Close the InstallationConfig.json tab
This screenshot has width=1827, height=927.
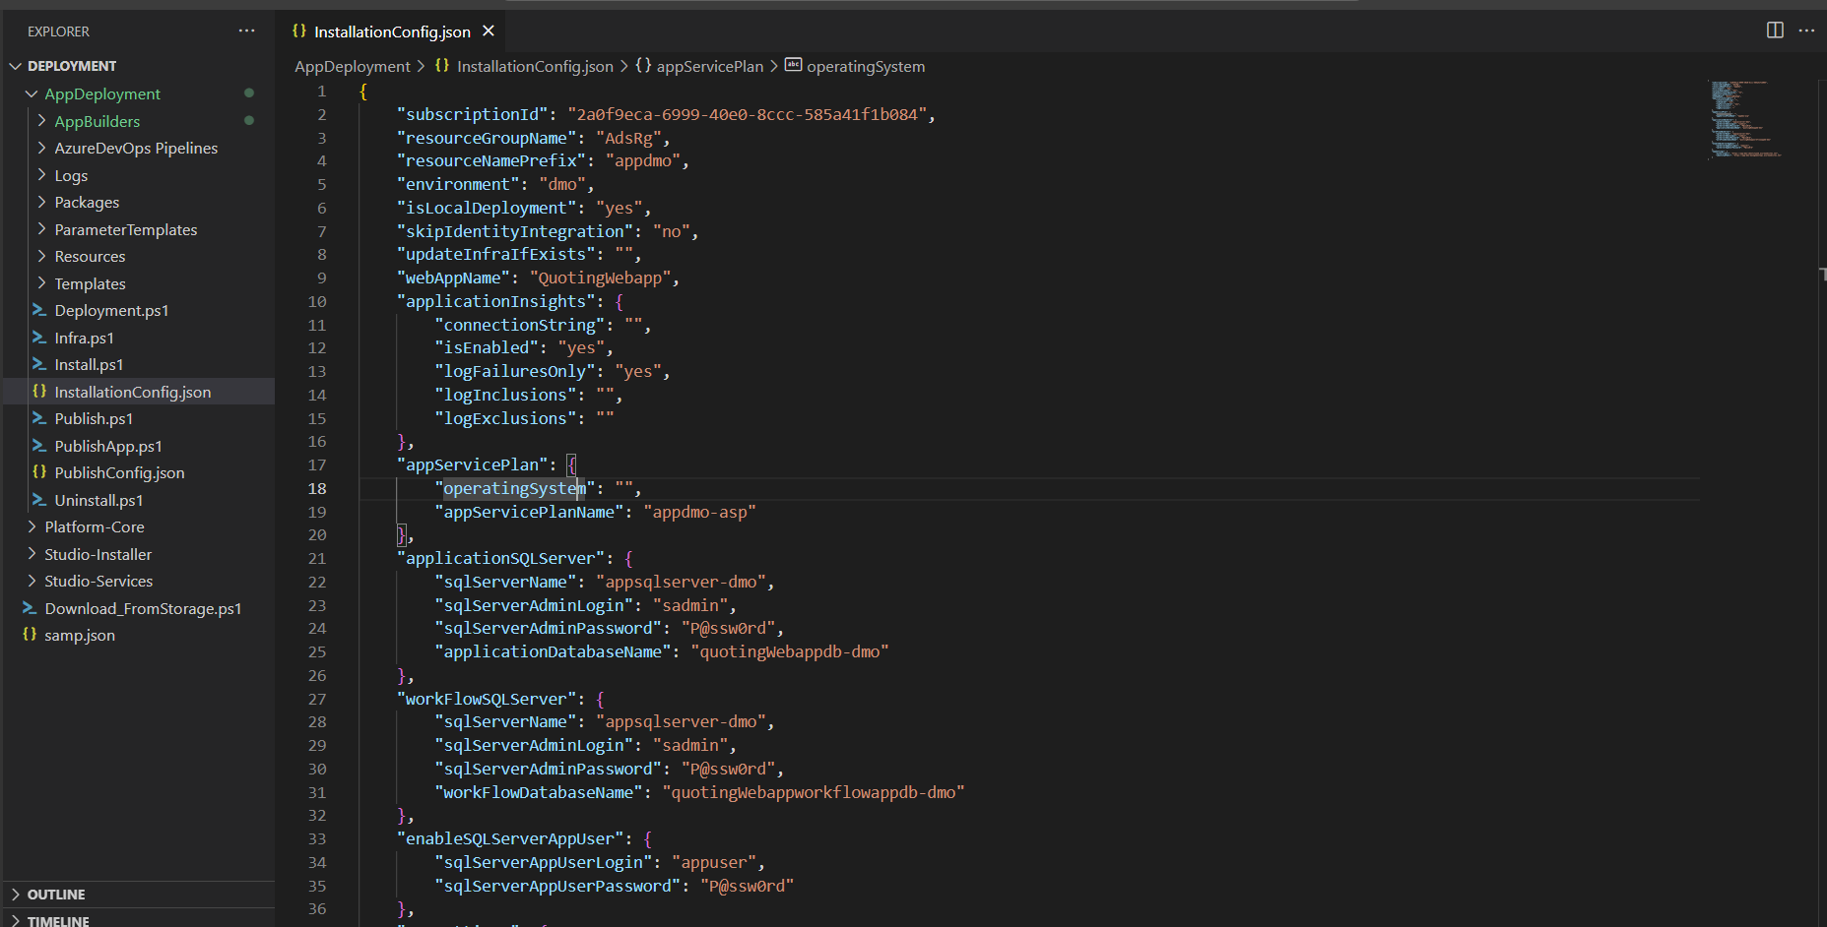click(488, 31)
